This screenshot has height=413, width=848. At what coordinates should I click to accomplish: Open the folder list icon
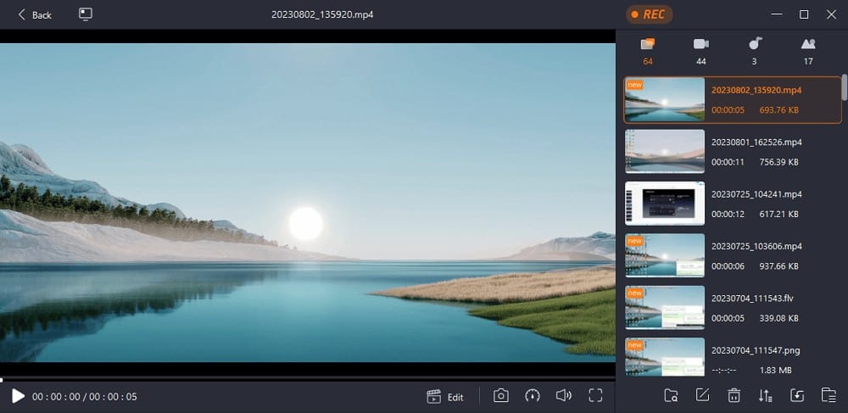pos(828,395)
